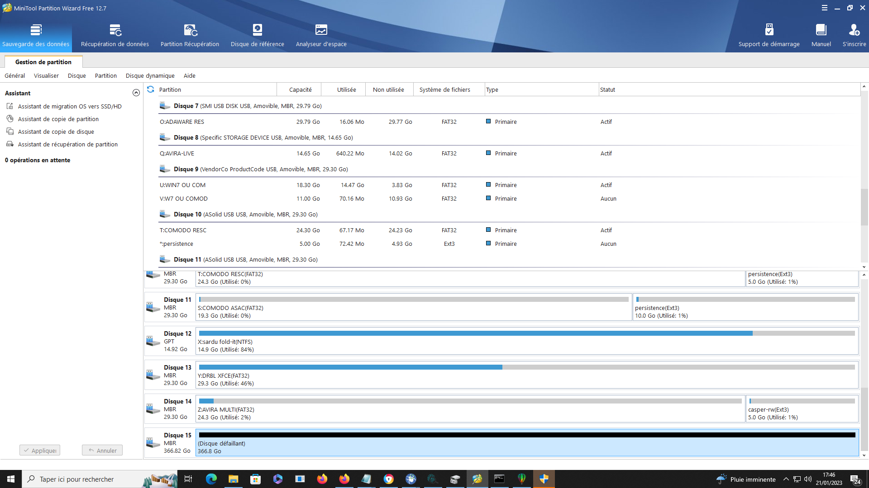Screen dimensions: 869x488
Task: Open the Aide menu
Action: [x=190, y=75]
